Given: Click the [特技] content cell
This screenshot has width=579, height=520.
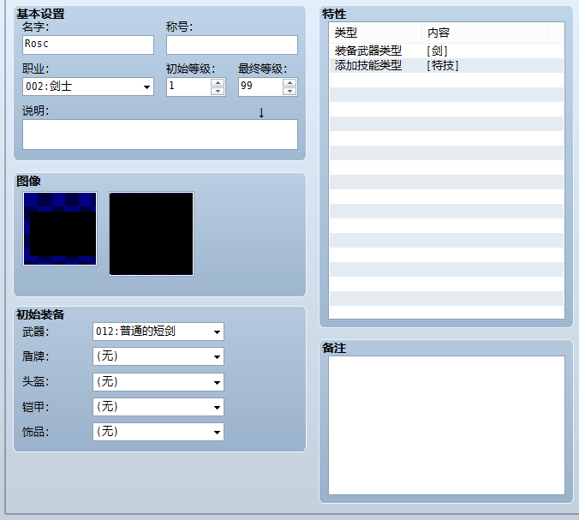Looking at the screenshot, I should (x=443, y=65).
